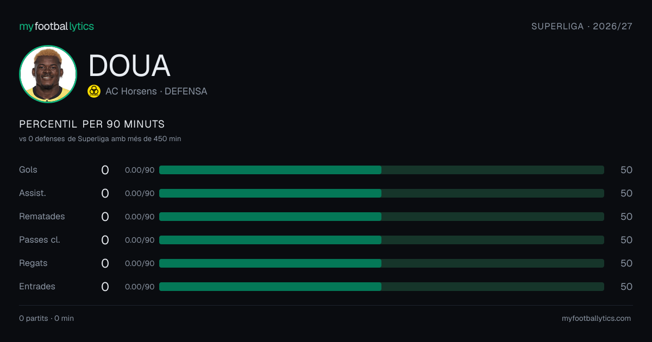Click the Passes cl. percentile bar
The image size is (652, 342).
[x=381, y=240]
